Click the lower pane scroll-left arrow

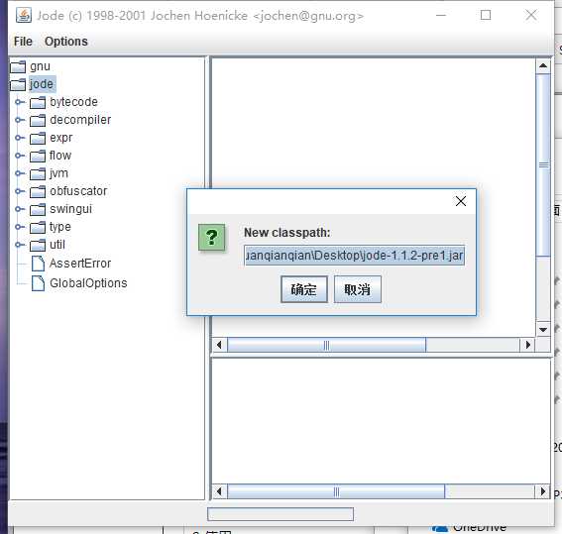[x=219, y=491]
